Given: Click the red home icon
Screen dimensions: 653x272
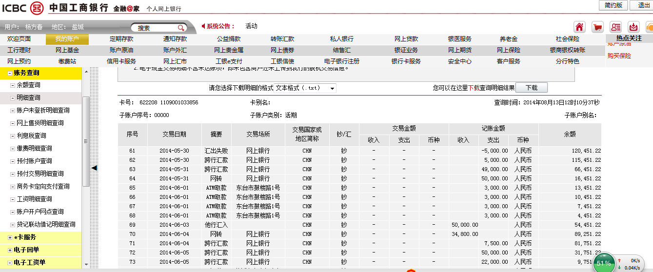Looking at the screenshot, I should pyautogui.click(x=579, y=27).
